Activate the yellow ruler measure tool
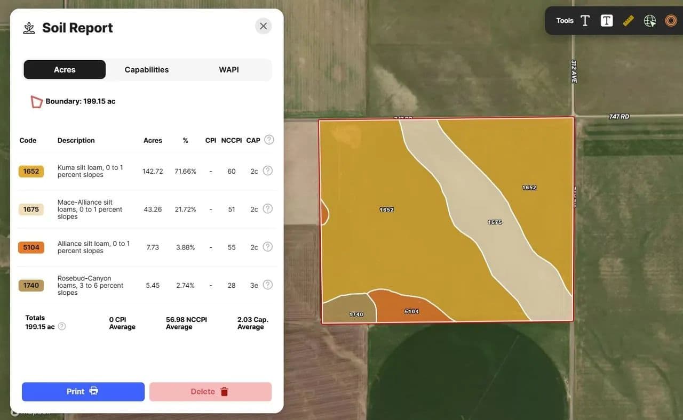 (628, 21)
